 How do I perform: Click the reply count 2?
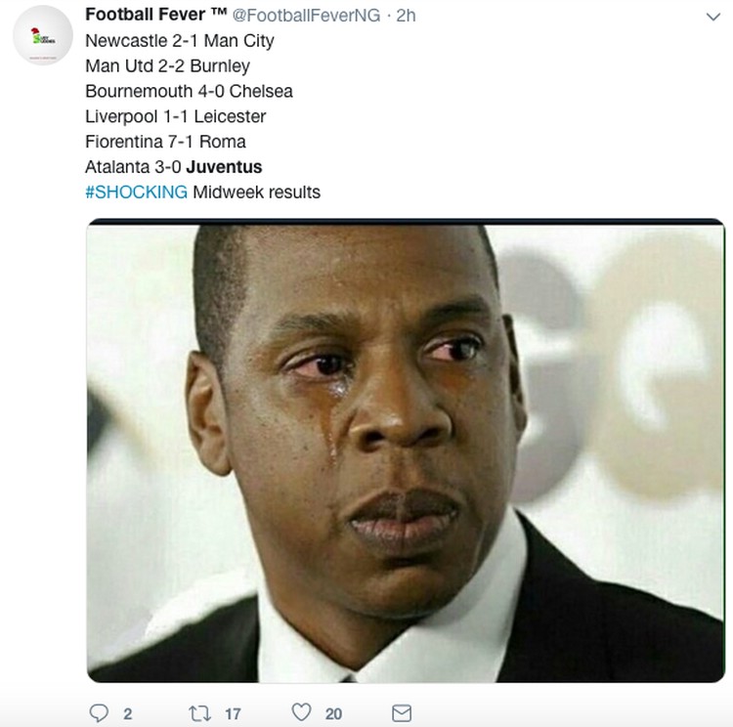click(128, 714)
